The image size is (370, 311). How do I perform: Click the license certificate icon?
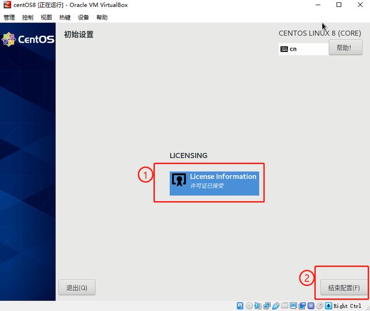point(179,180)
